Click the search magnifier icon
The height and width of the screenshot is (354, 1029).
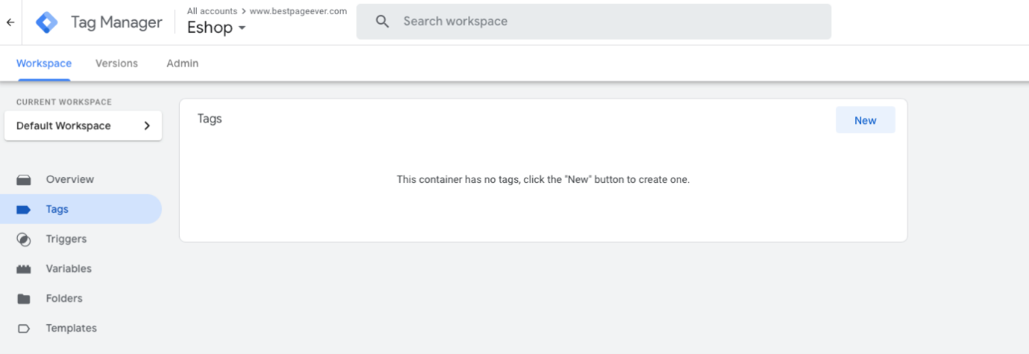(383, 22)
